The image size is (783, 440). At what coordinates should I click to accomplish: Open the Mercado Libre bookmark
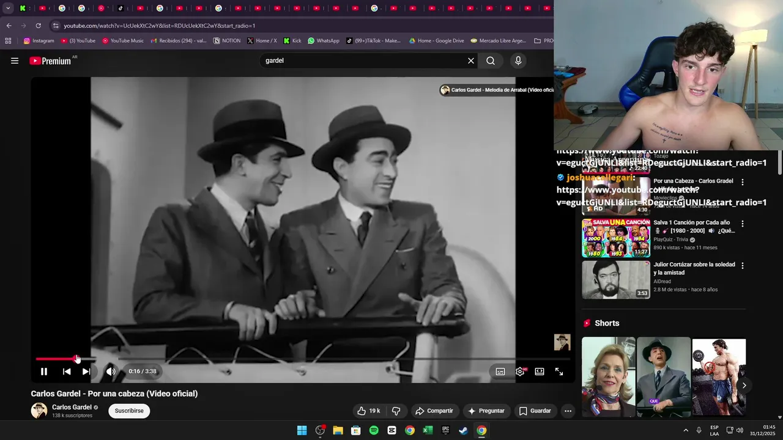coord(498,41)
